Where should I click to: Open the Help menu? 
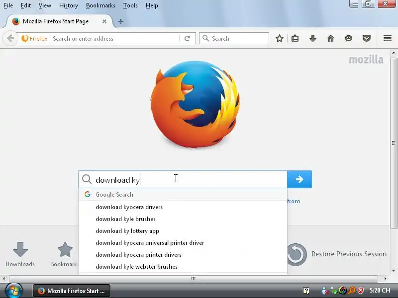152,5
